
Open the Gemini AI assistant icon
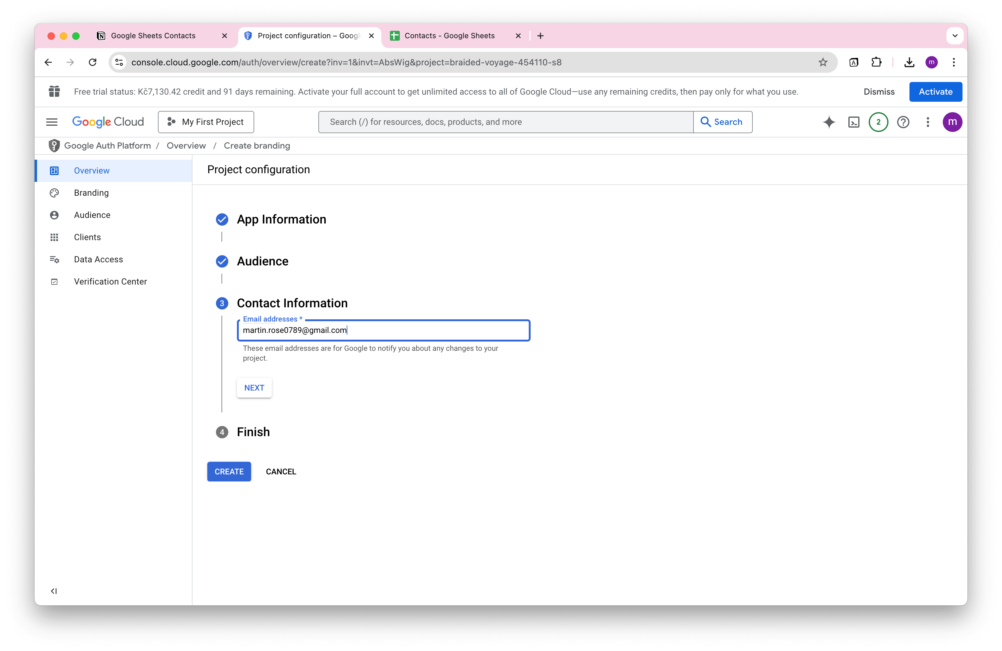pos(829,122)
